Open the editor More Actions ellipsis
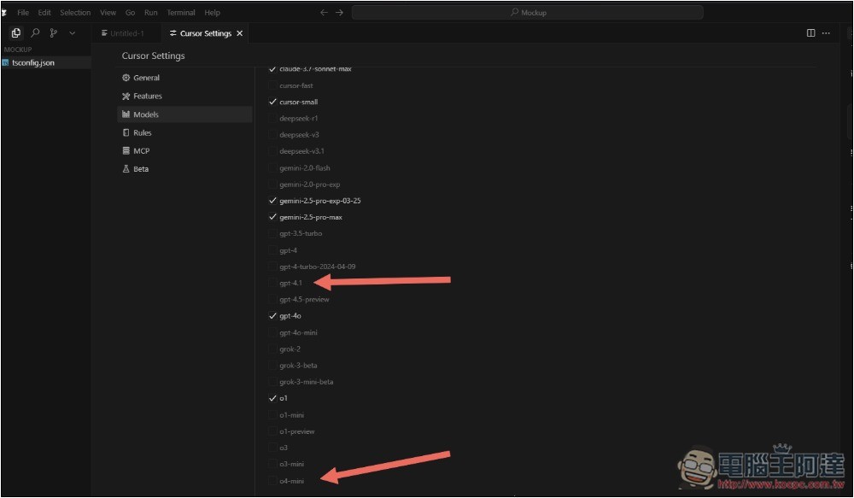This screenshot has width=854, height=498. tap(826, 33)
